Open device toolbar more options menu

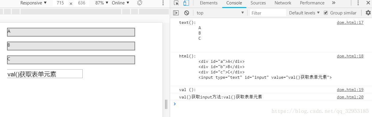tap(163, 3)
